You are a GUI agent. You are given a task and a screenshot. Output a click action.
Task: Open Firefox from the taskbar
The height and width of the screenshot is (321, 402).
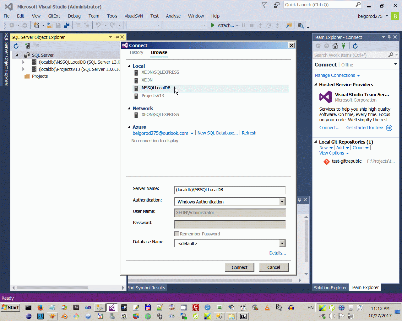pyautogui.click(x=41, y=308)
